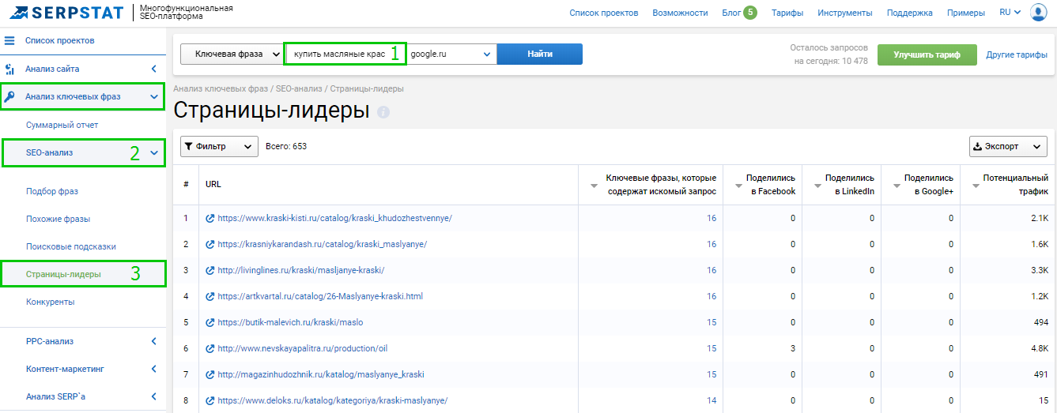1057x413 pixels.
Task: Open the artkvartal.ru URL link
Action: [x=320, y=296]
